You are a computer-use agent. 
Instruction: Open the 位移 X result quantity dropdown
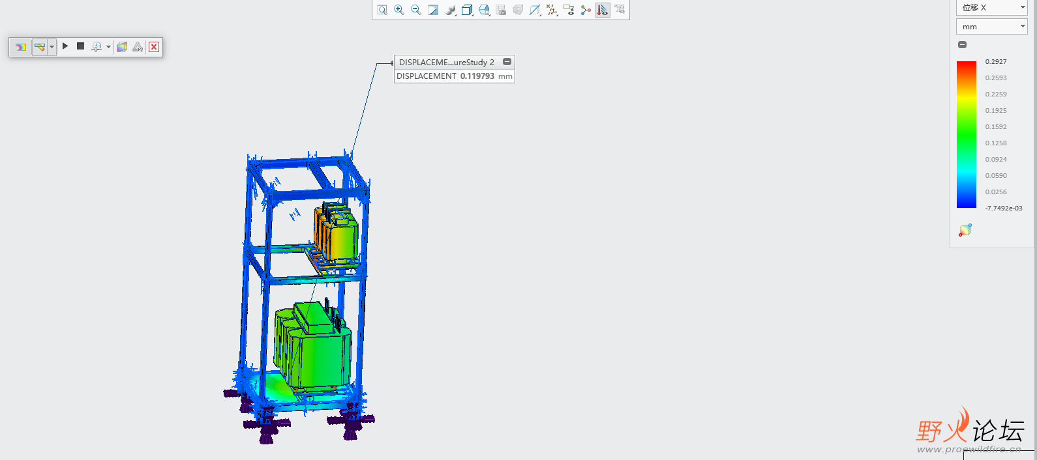[992, 7]
